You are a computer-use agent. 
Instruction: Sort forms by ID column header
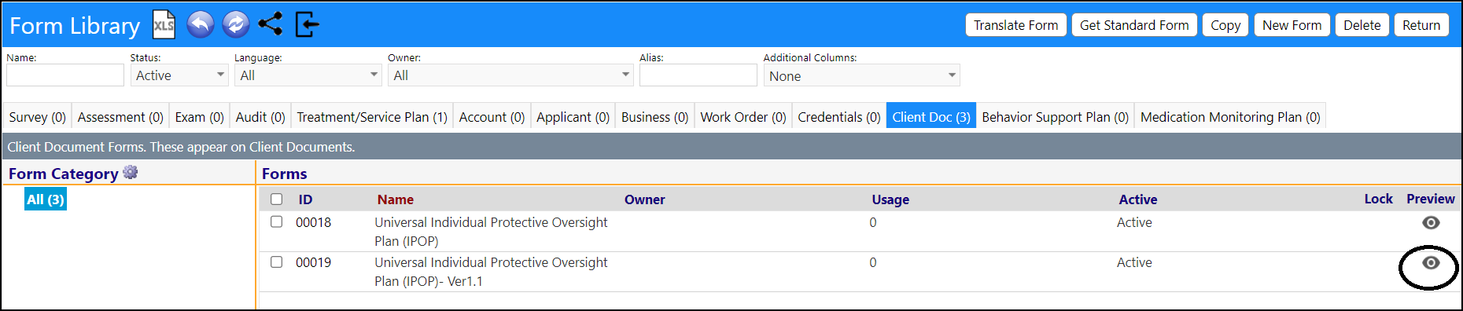[305, 199]
